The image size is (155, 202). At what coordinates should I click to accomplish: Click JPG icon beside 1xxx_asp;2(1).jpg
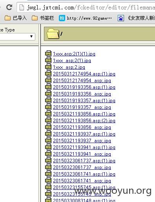coord(48,60)
